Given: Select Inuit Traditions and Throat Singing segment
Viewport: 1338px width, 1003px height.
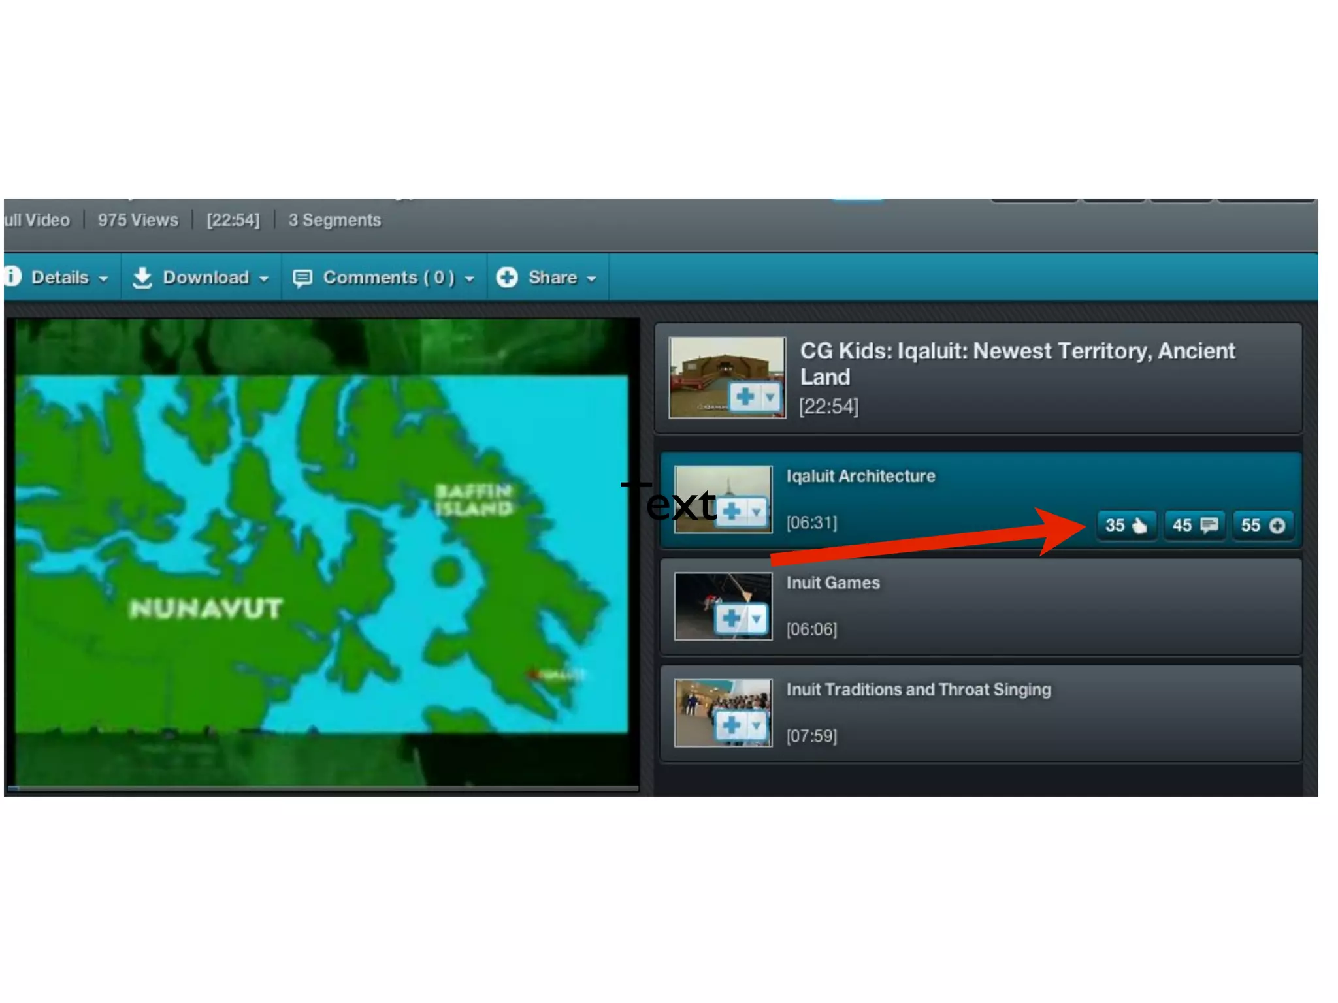Looking at the screenshot, I should coord(918,690).
